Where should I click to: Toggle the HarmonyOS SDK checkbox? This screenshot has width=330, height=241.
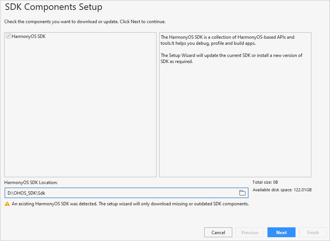8,36
